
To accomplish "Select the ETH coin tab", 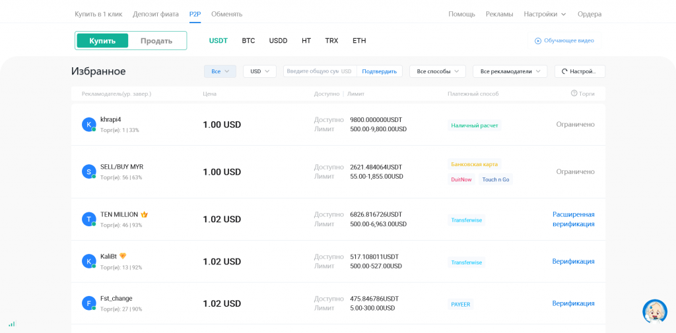I will 359,41.
